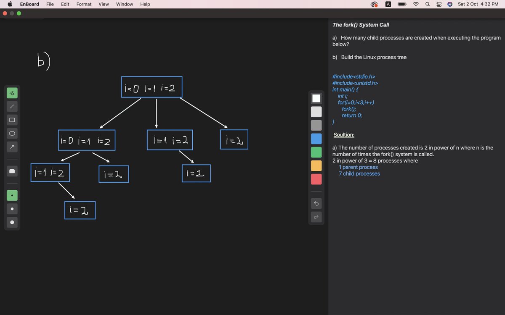
Task: Enable the medium stroke size
Action: pos(12,195)
